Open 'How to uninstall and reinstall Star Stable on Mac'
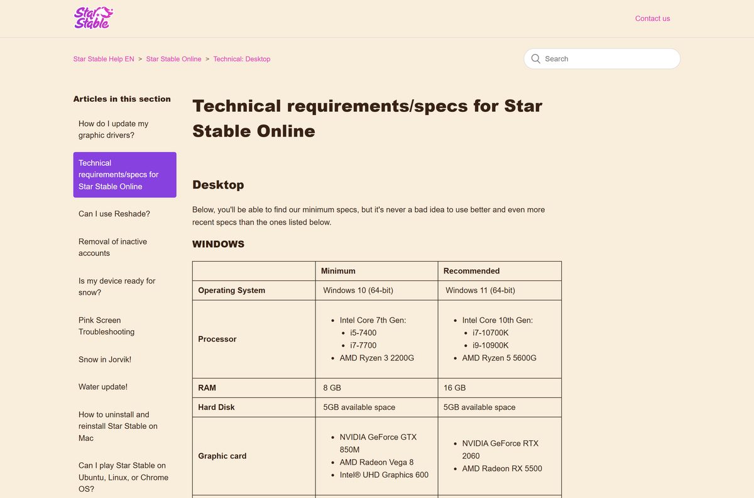Image resolution: width=754 pixels, height=498 pixels. coord(124,426)
